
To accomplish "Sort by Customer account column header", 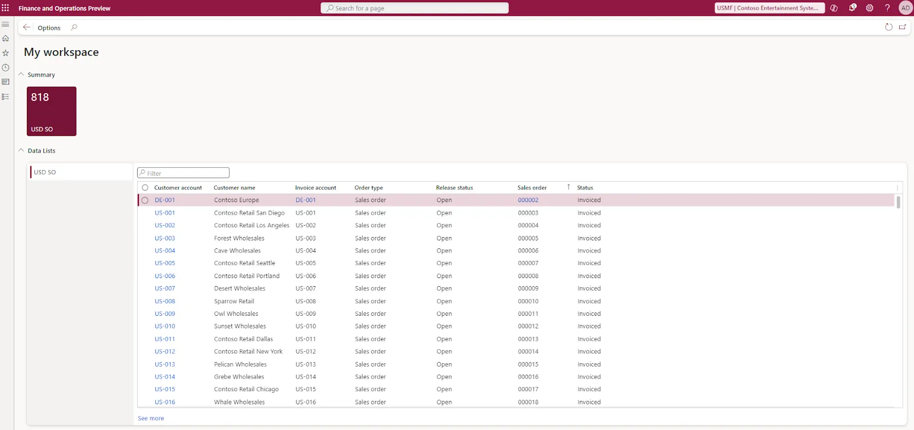I will tap(178, 188).
